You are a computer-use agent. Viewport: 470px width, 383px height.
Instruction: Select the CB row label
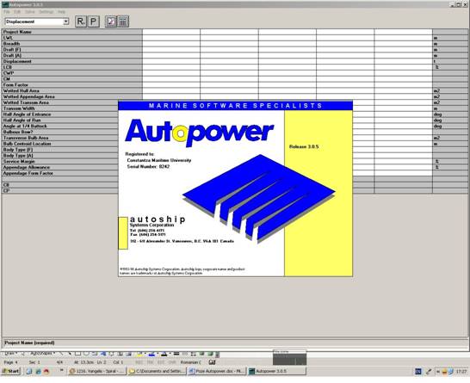60,185
